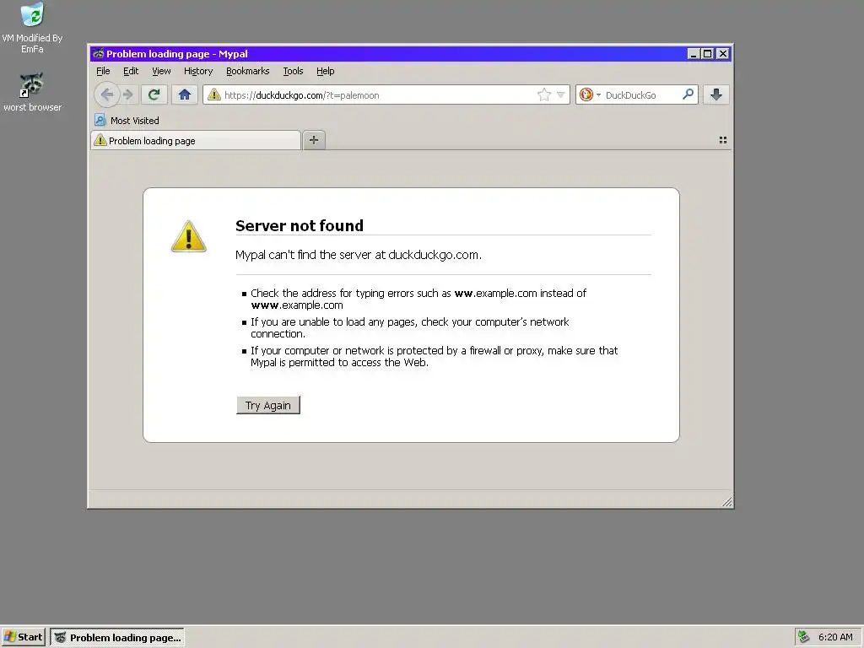This screenshot has height=648, width=864.
Task: Click the back navigation arrow
Action: (107, 94)
